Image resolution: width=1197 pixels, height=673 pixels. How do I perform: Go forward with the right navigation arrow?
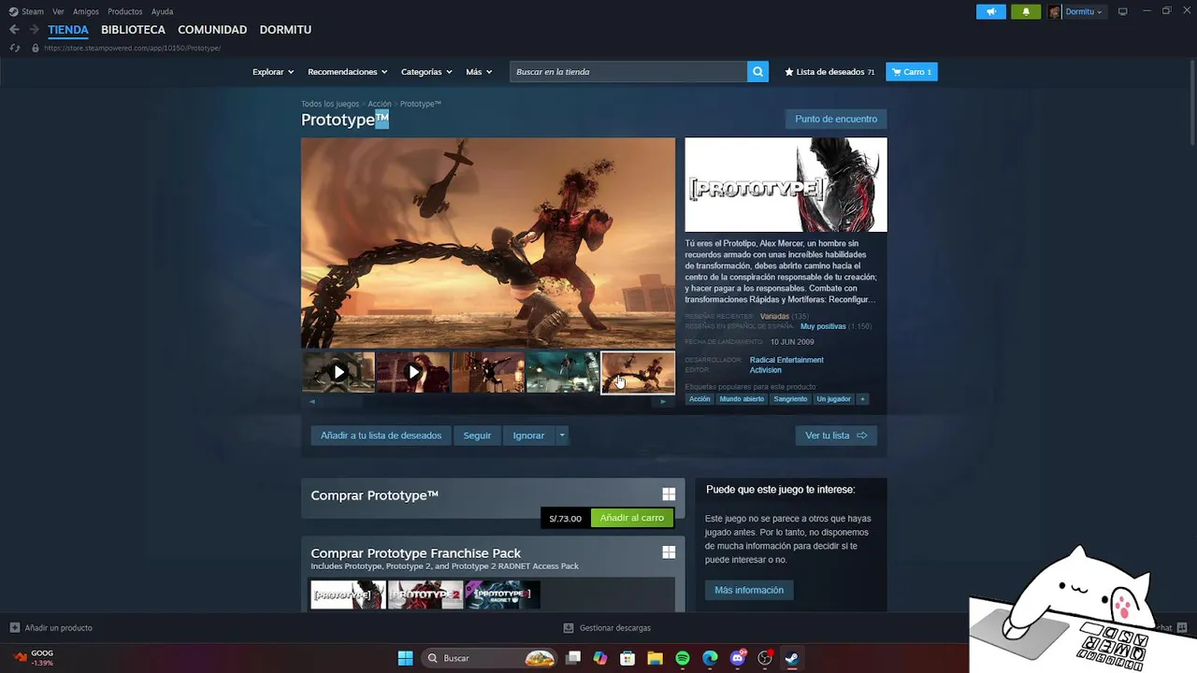(34, 30)
